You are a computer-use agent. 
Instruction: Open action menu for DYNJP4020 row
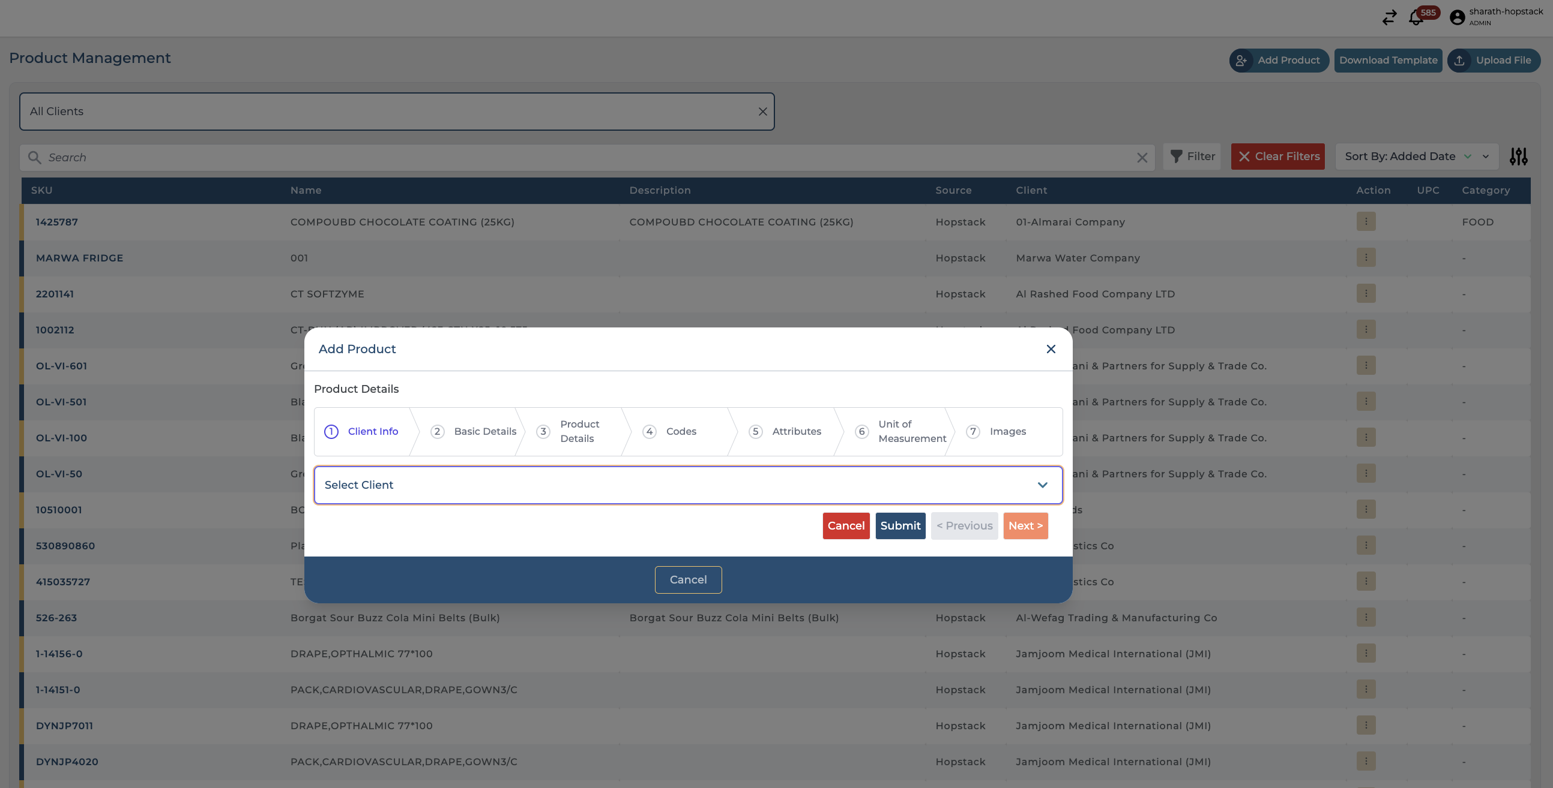pos(1366,761)
